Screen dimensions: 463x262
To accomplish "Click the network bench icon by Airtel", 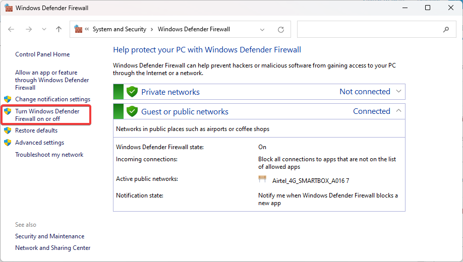I will pyautogui.click(x=262, y=179).
